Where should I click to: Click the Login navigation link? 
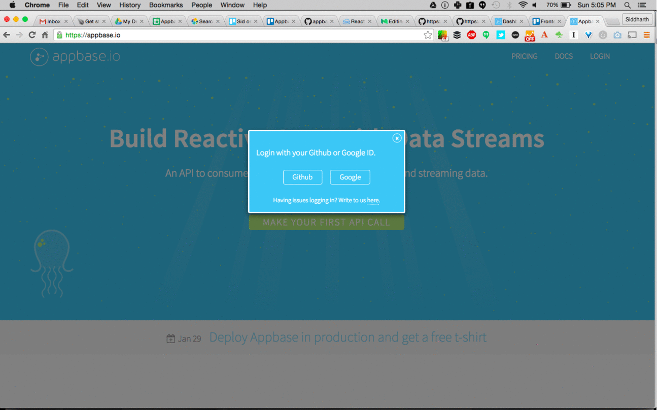pos(600,56)
